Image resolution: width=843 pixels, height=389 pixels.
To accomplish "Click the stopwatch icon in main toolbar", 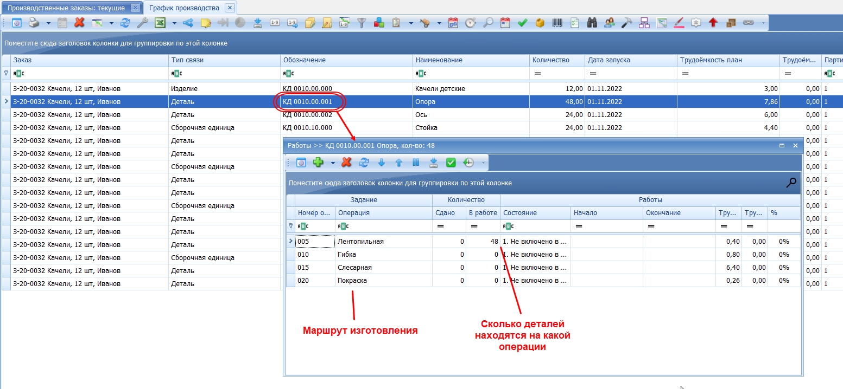I will (x=471, y=23).
